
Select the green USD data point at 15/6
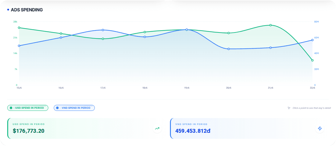(x=19, y=28)
